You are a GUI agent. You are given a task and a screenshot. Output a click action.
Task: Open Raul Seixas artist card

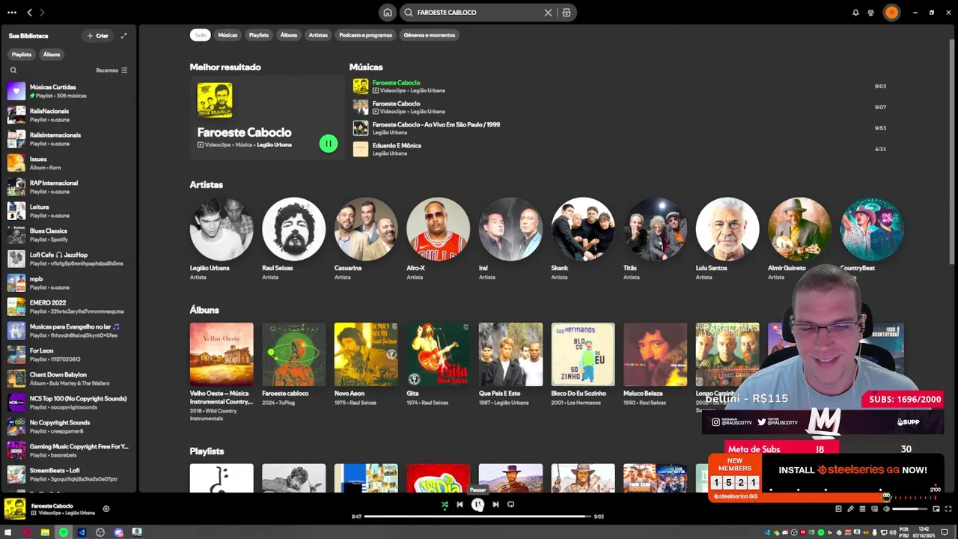[293, 240]
